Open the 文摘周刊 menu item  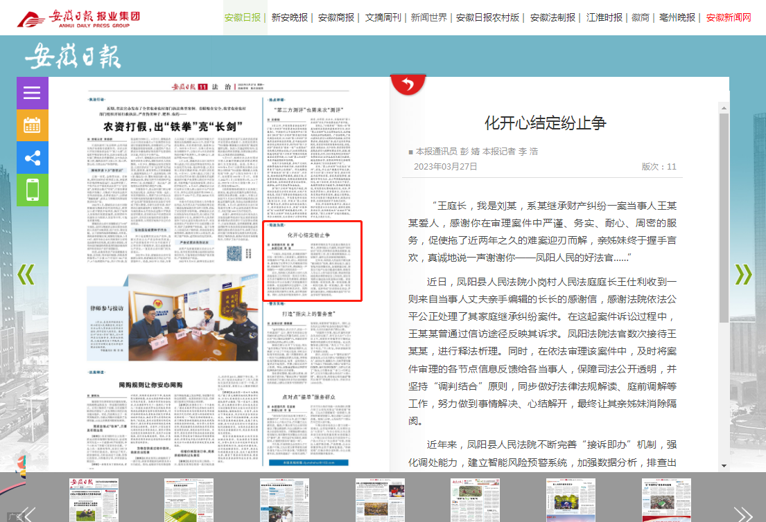point(383,17)
